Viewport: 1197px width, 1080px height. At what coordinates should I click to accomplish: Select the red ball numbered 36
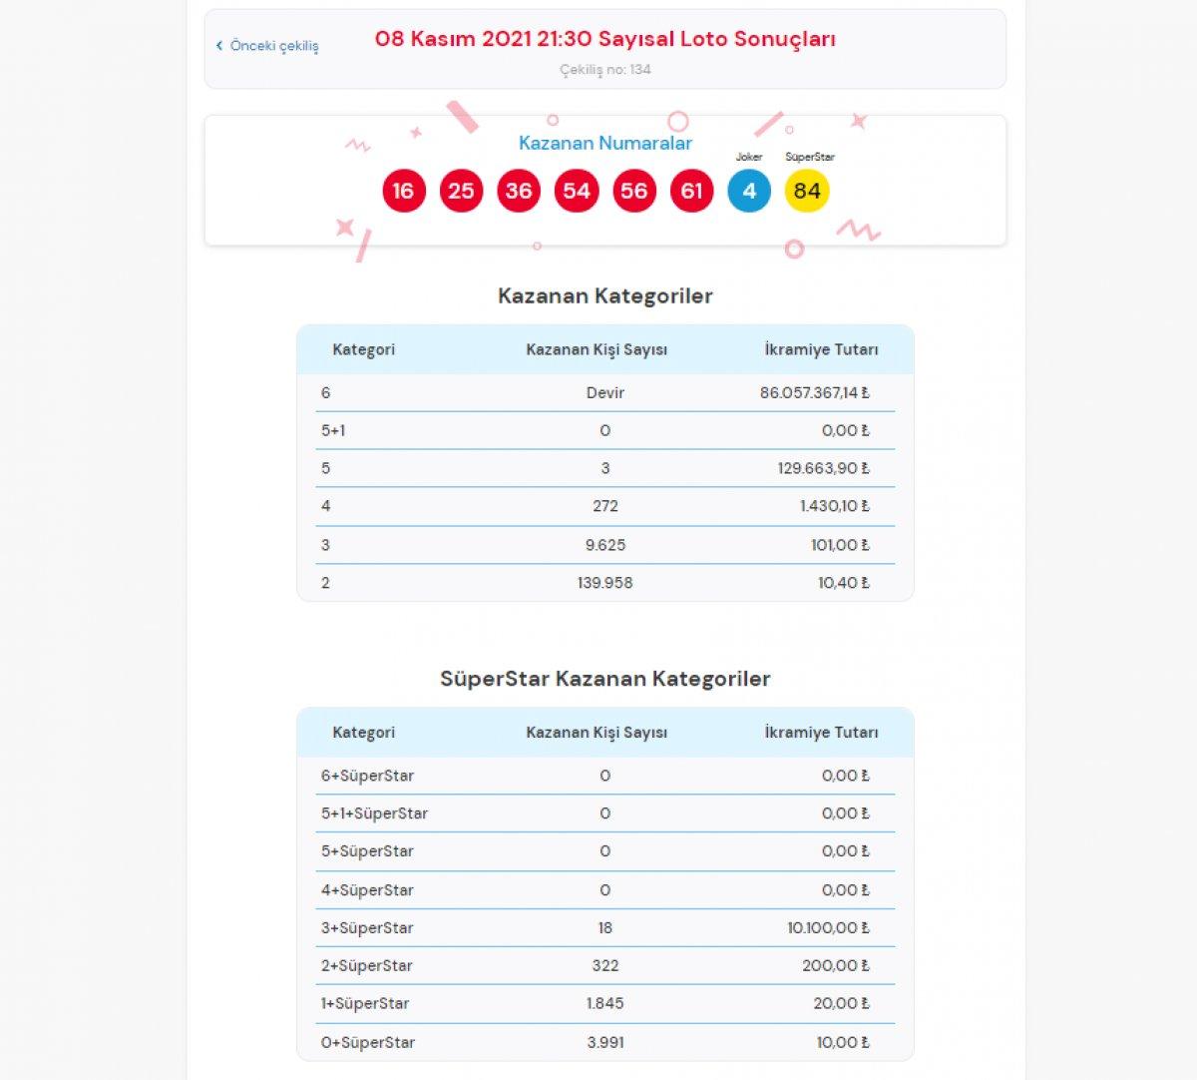click(x=519, y=191)
